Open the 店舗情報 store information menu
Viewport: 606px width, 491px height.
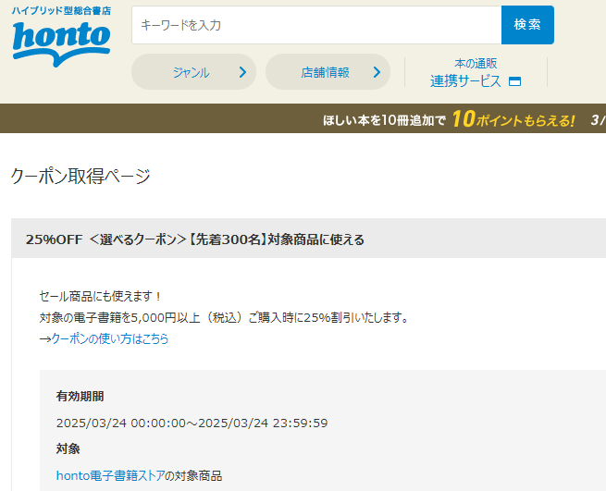tap(328, 72)
